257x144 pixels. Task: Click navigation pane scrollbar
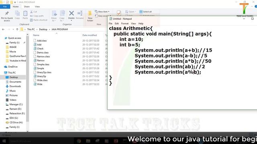point(28,79)
